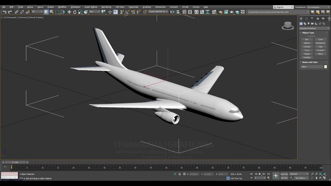This screenshot has height=186, width=331.
Task: Click the Key Filters button
Action: pyautogui.click(x=301, y=178)
